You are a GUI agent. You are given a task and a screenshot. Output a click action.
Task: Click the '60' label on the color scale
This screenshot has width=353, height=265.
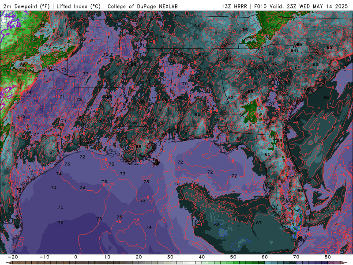[x=265, y=257]
